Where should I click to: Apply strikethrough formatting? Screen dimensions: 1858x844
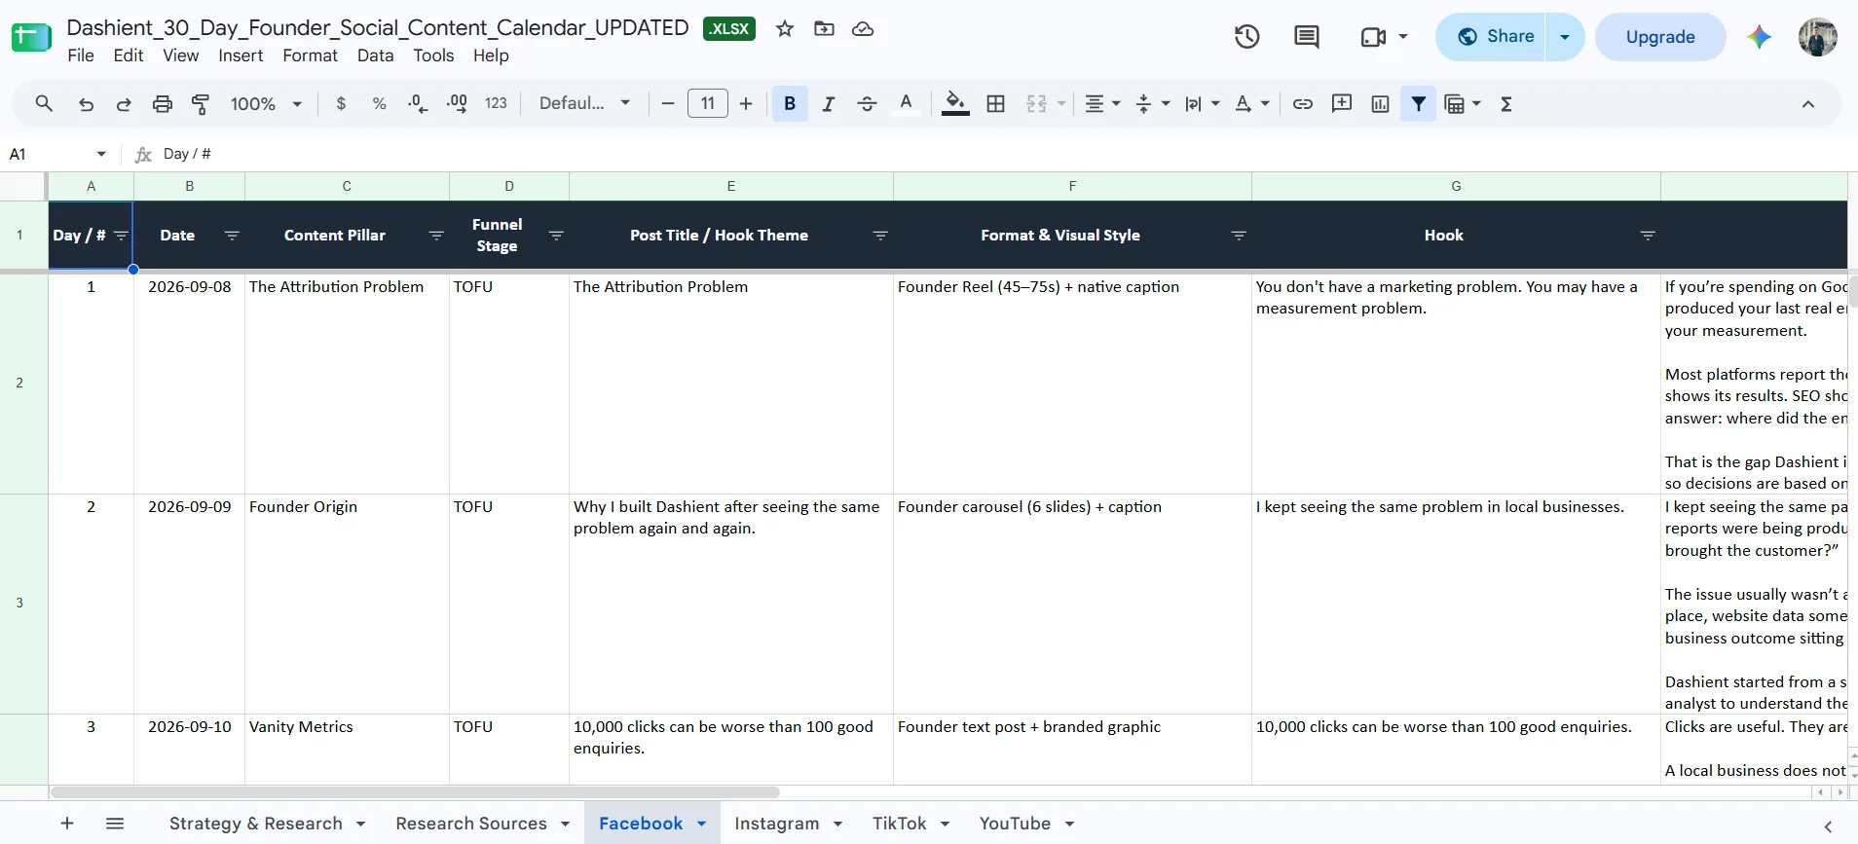coord(867,103)
